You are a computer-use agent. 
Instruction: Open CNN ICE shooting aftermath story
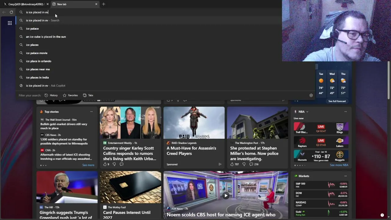coord(66,157)
